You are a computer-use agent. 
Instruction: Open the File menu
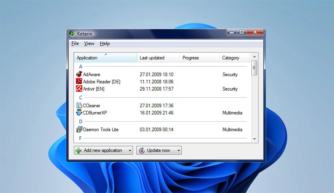pyautogui.click(x=75, y=43)
